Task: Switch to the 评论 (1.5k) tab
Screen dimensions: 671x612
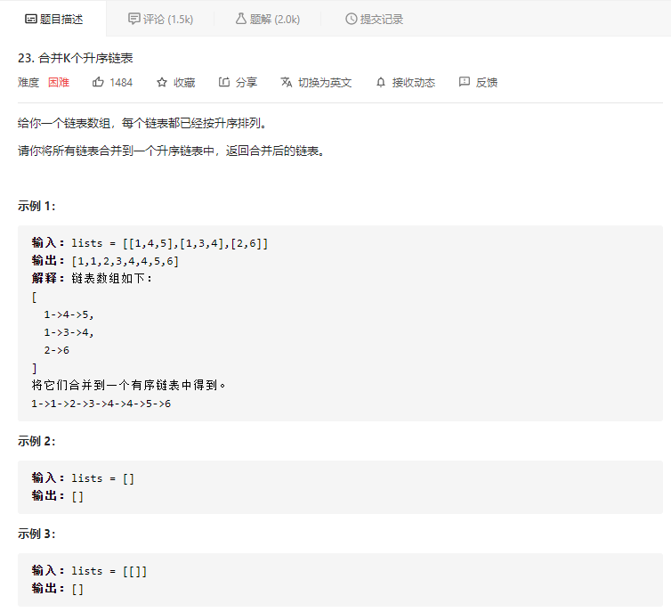Action: click(x=160, y=19)
